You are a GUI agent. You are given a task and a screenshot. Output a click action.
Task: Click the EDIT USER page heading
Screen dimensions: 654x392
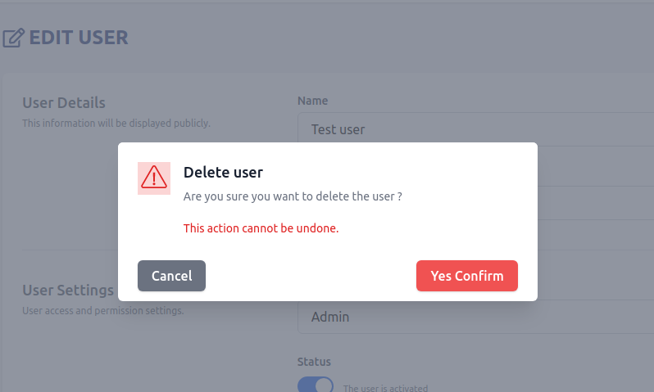click(x=79, y=38)
